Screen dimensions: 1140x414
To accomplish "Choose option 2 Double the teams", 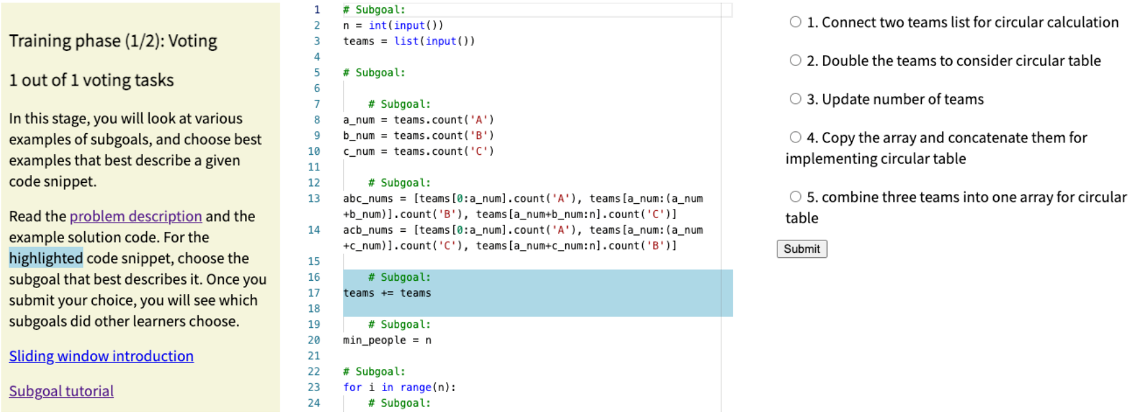I will 795,61.
